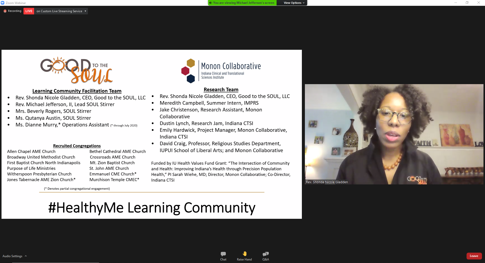Click the Audio Settings label
The width and height of the screenshot is (485, 263).
tap(12, 256)
